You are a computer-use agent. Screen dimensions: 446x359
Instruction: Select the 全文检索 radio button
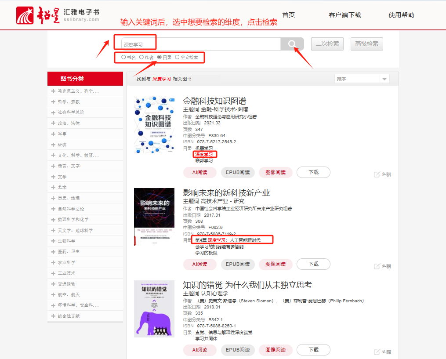(x=177, y=57)
